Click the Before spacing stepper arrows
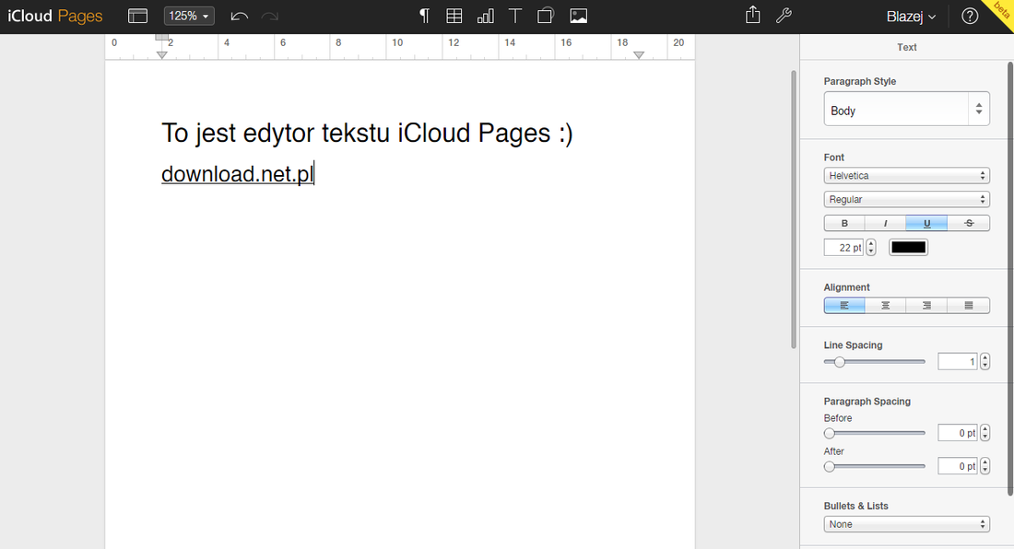This screenshot has width=1014, height=549. (x=985, y=433)
